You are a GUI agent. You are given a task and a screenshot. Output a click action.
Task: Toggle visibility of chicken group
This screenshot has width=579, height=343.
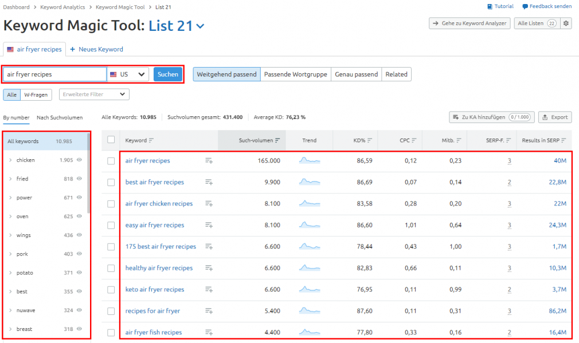click(x=79, y=160)
